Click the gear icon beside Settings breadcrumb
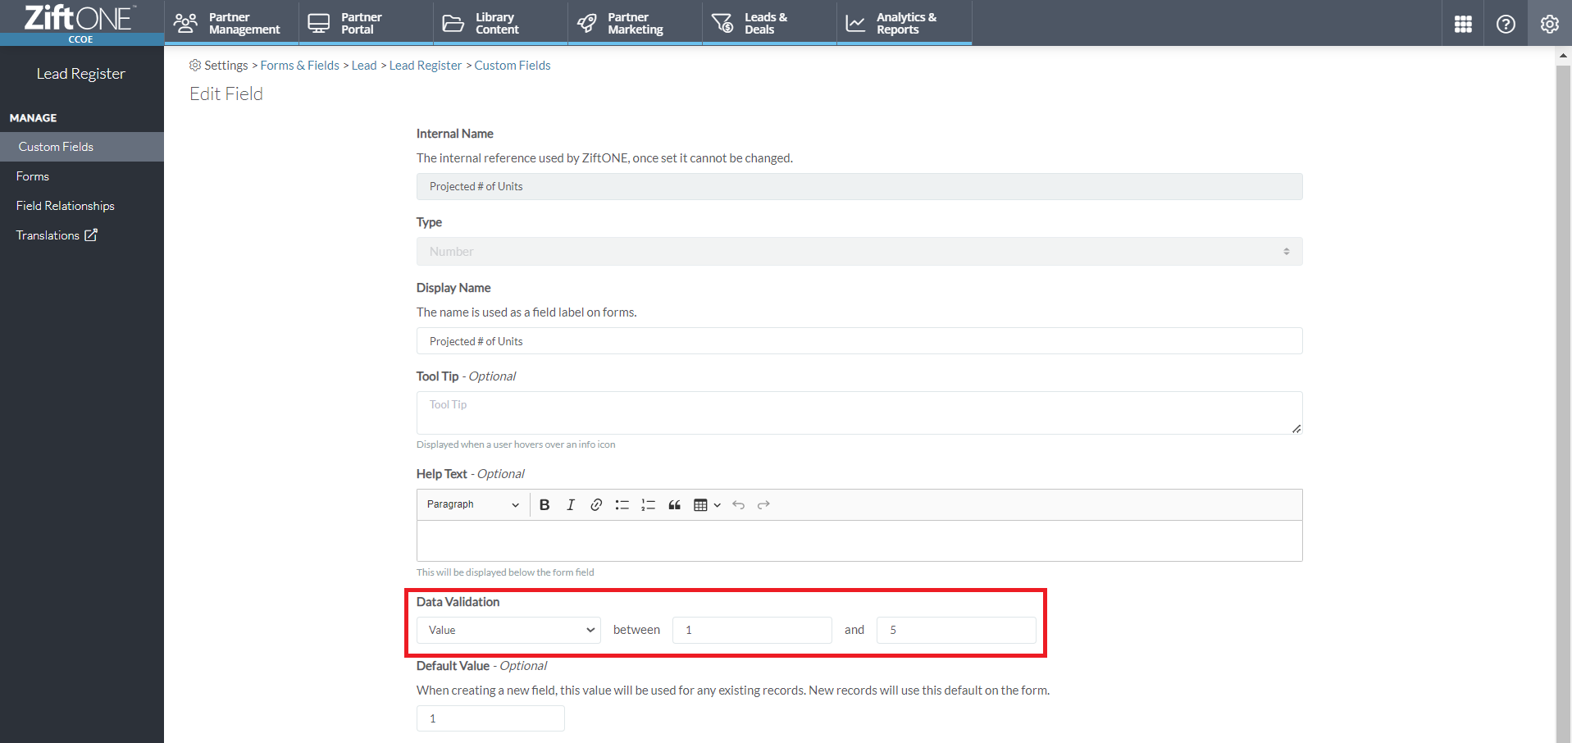 (195, 65)
